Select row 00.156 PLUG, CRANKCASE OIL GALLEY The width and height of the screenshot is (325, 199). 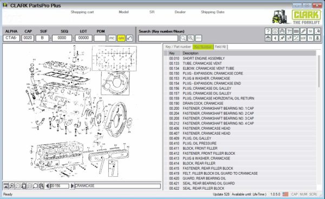[x=240, y=88]
